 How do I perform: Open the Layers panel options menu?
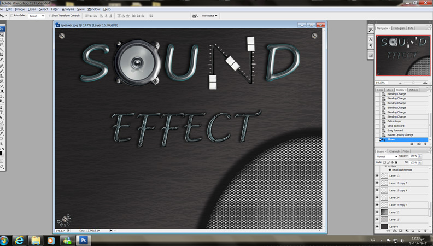[x=429, y=152]
